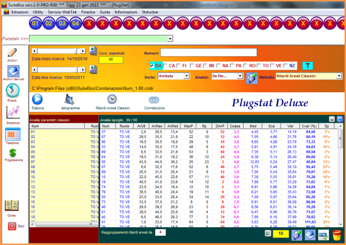Click the date picker icon beside end date

pyautogui.click(x=93, y=69)
